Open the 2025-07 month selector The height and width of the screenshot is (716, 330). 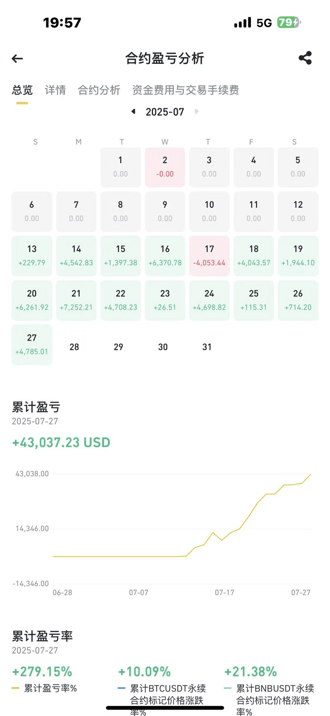[165, 112]
